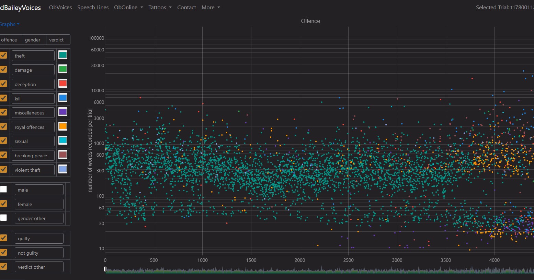Screen dimensions: 534x280
Task: Uncheck the not guilty verdict checkbox
Action: click(3, 252)
